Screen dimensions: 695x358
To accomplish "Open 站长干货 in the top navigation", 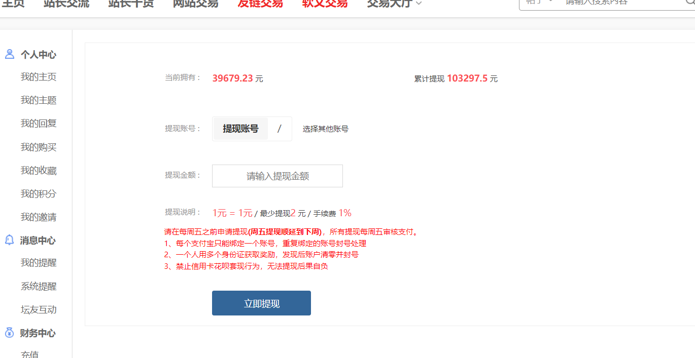I will pos(131,4).
